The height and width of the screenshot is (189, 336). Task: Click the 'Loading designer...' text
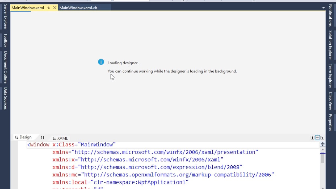click(124, 63)
